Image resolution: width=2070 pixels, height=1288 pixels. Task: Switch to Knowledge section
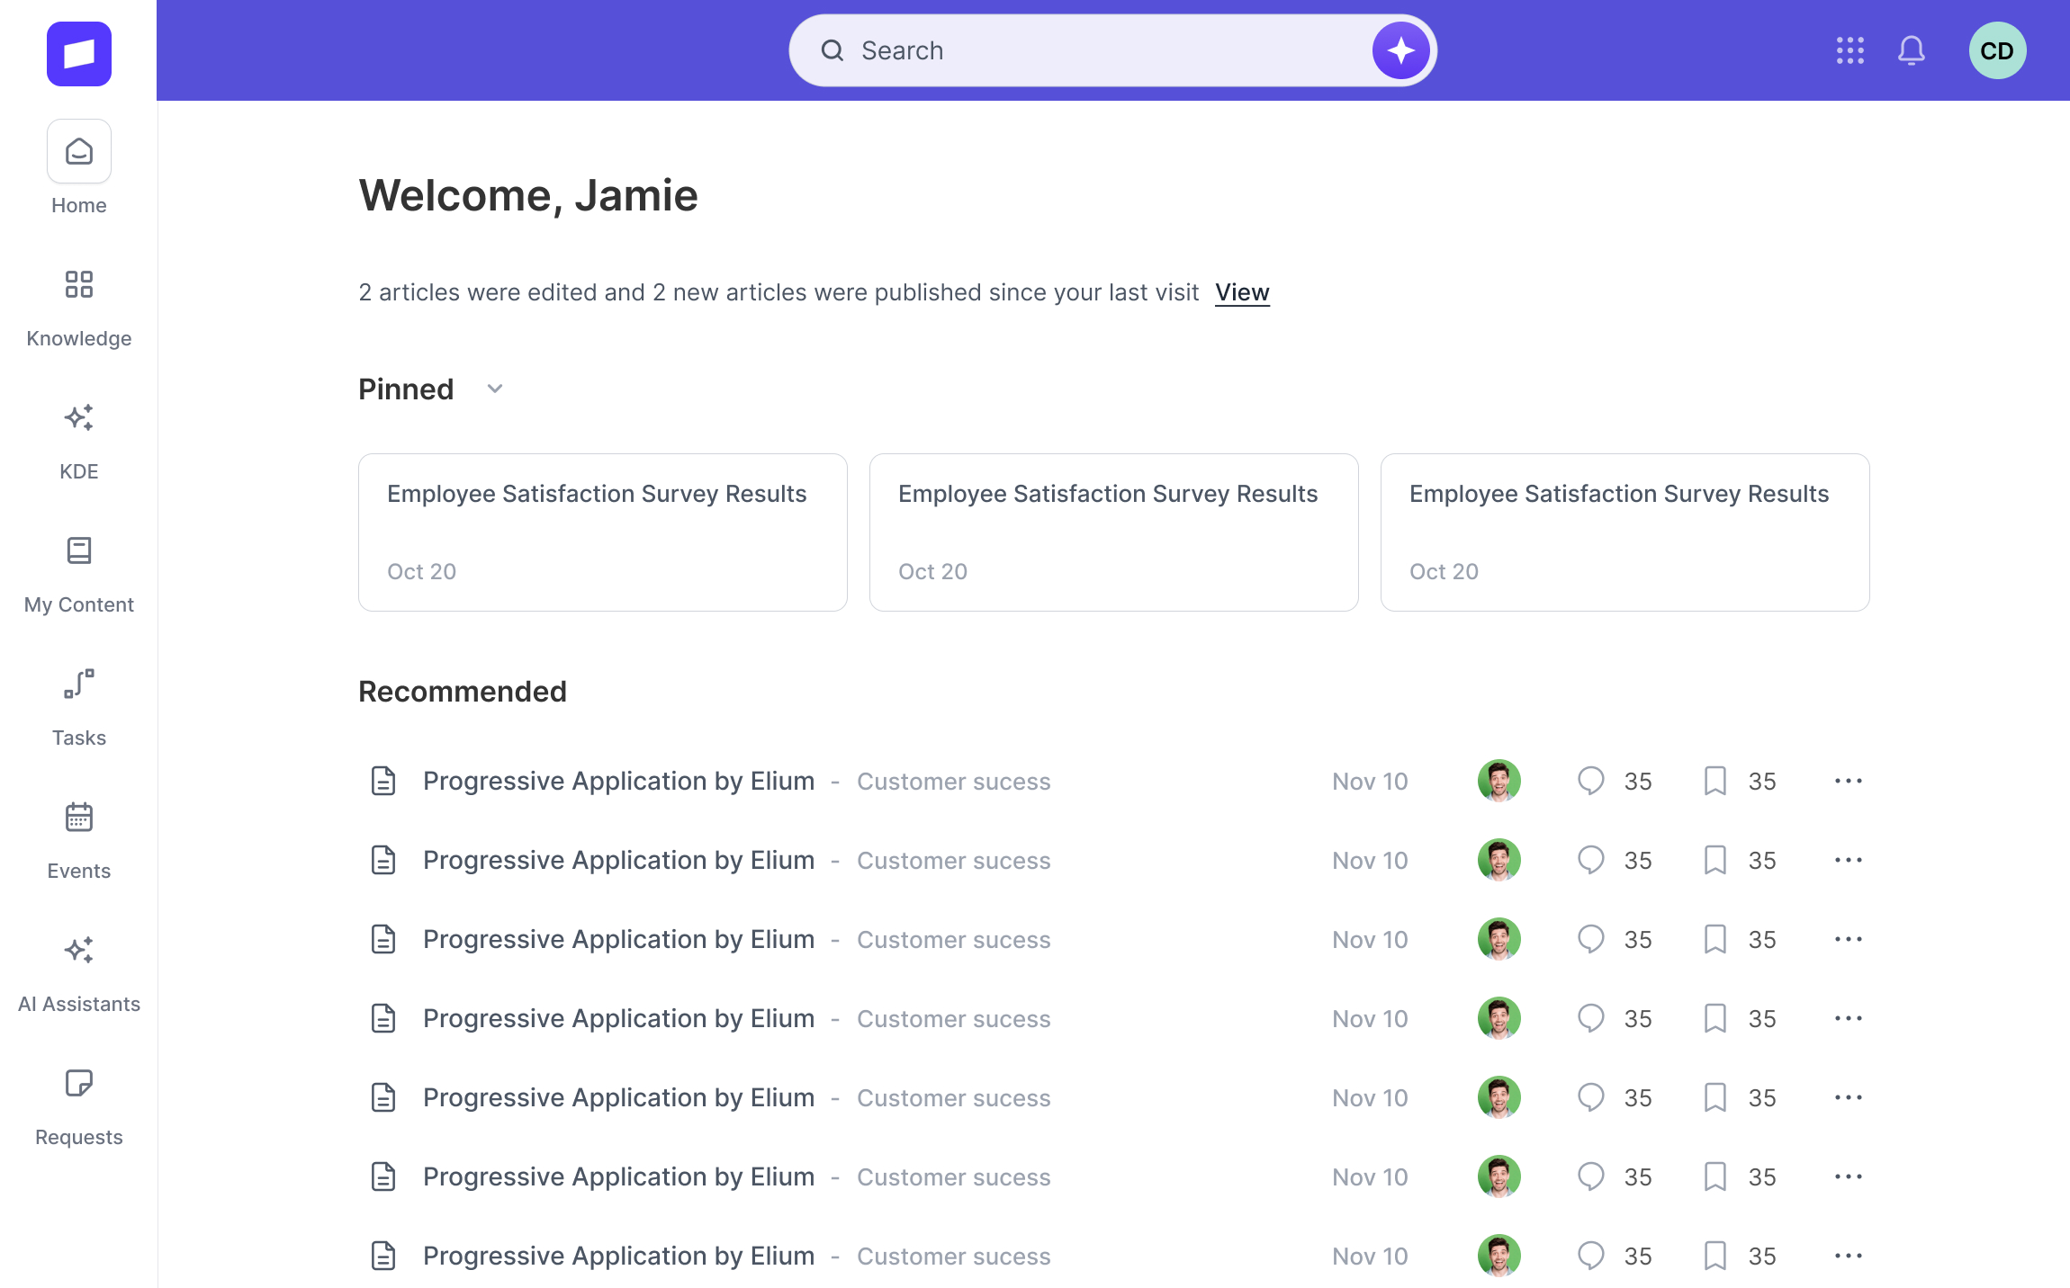(79, 308)
